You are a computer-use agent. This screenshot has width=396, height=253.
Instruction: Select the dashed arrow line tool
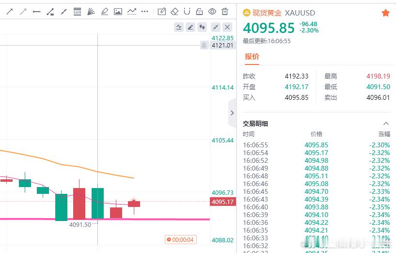pyautogui.click(x=23, y=11)
